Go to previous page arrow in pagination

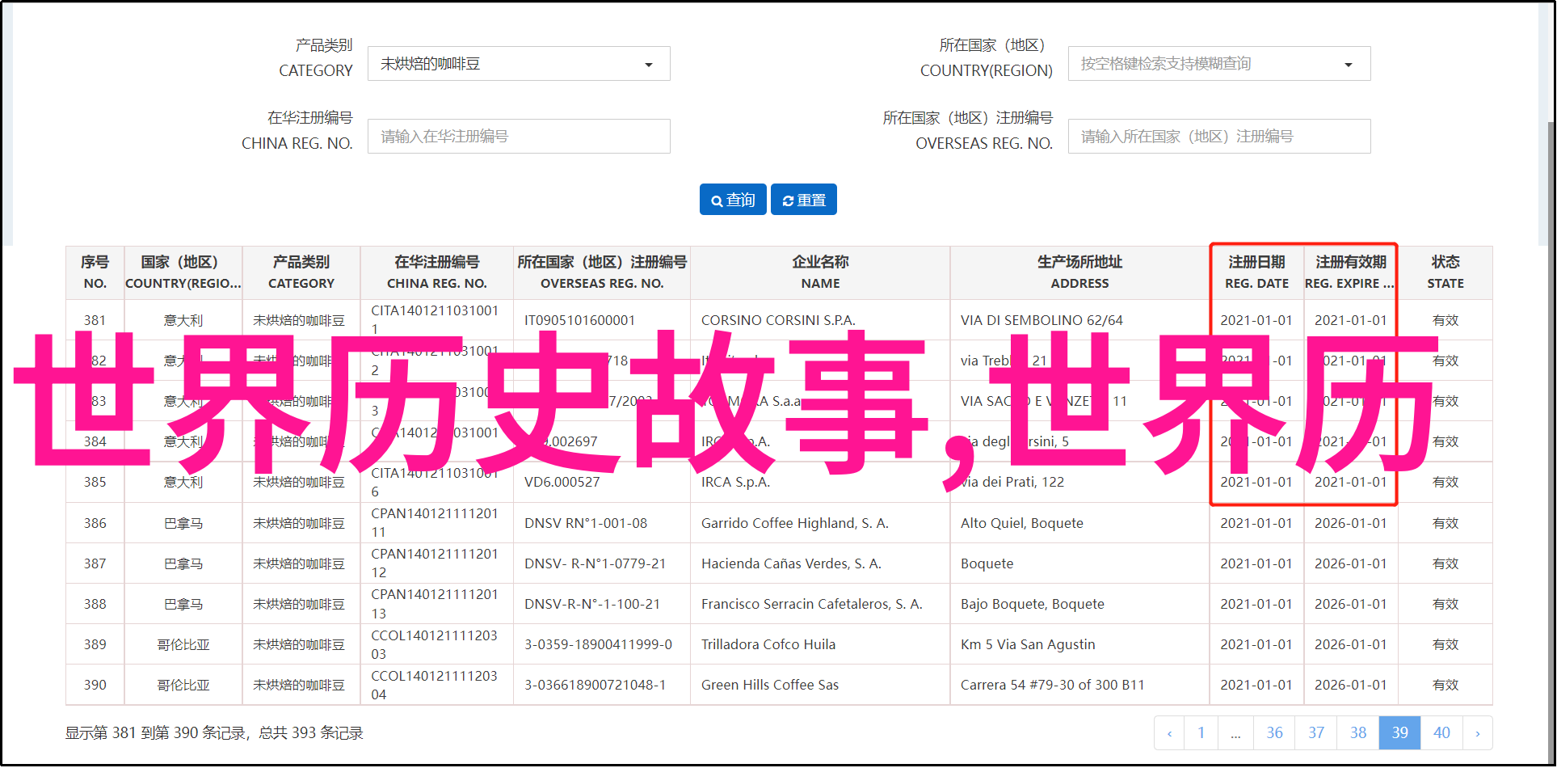click(x=1169, y=733)
